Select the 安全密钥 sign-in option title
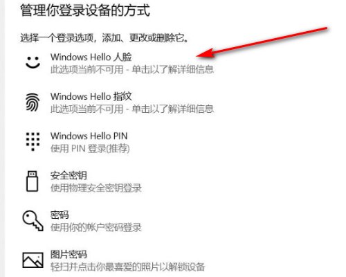The image size is (346, 277). tap(69, 176)
